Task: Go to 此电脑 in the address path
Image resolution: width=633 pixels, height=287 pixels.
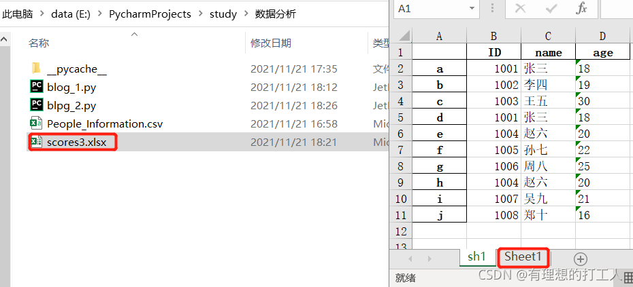Action: tap(18, 14)
